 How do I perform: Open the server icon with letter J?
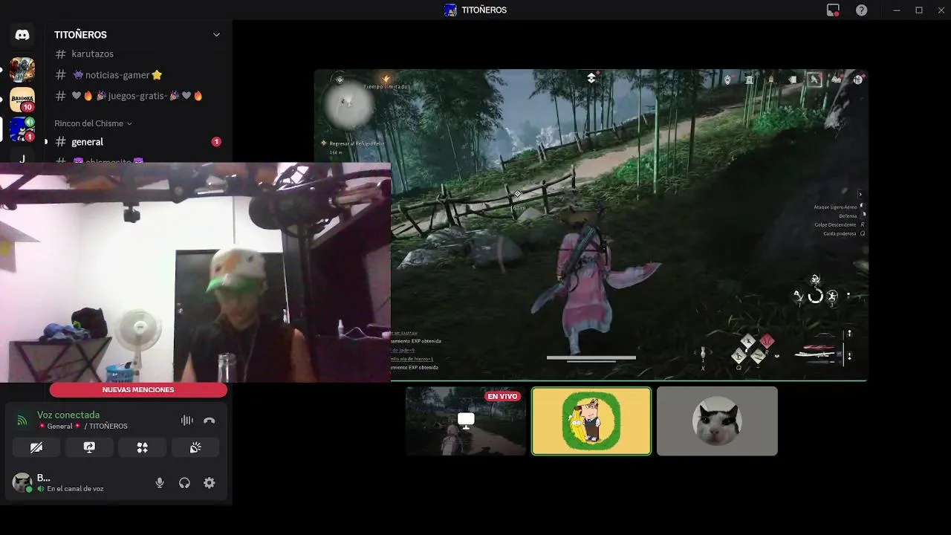[x=22, y=158]
